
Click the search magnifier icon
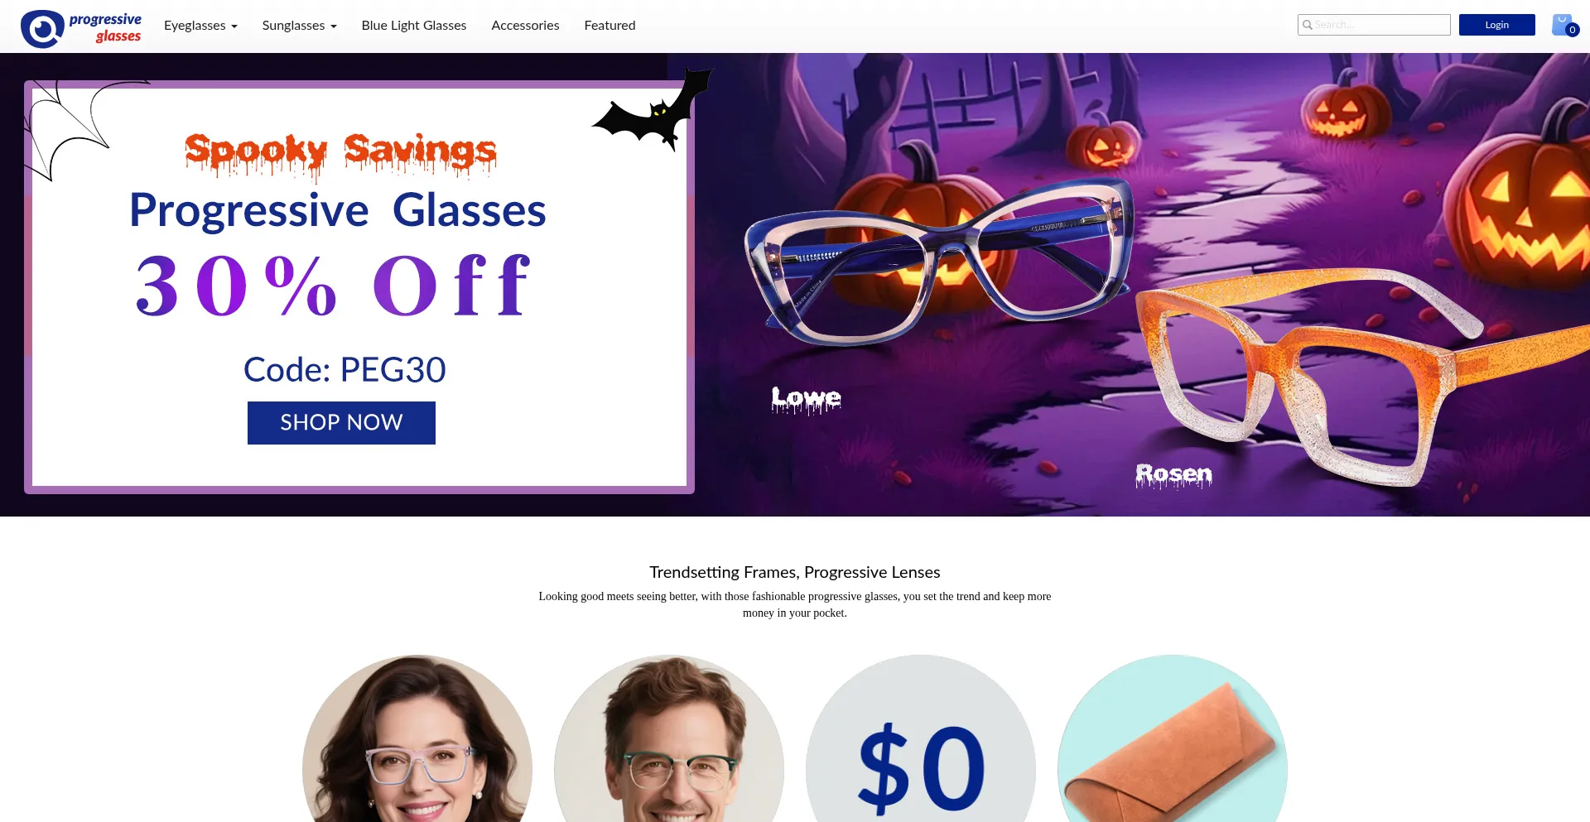pyautogui.click(x=1308, y=25)
